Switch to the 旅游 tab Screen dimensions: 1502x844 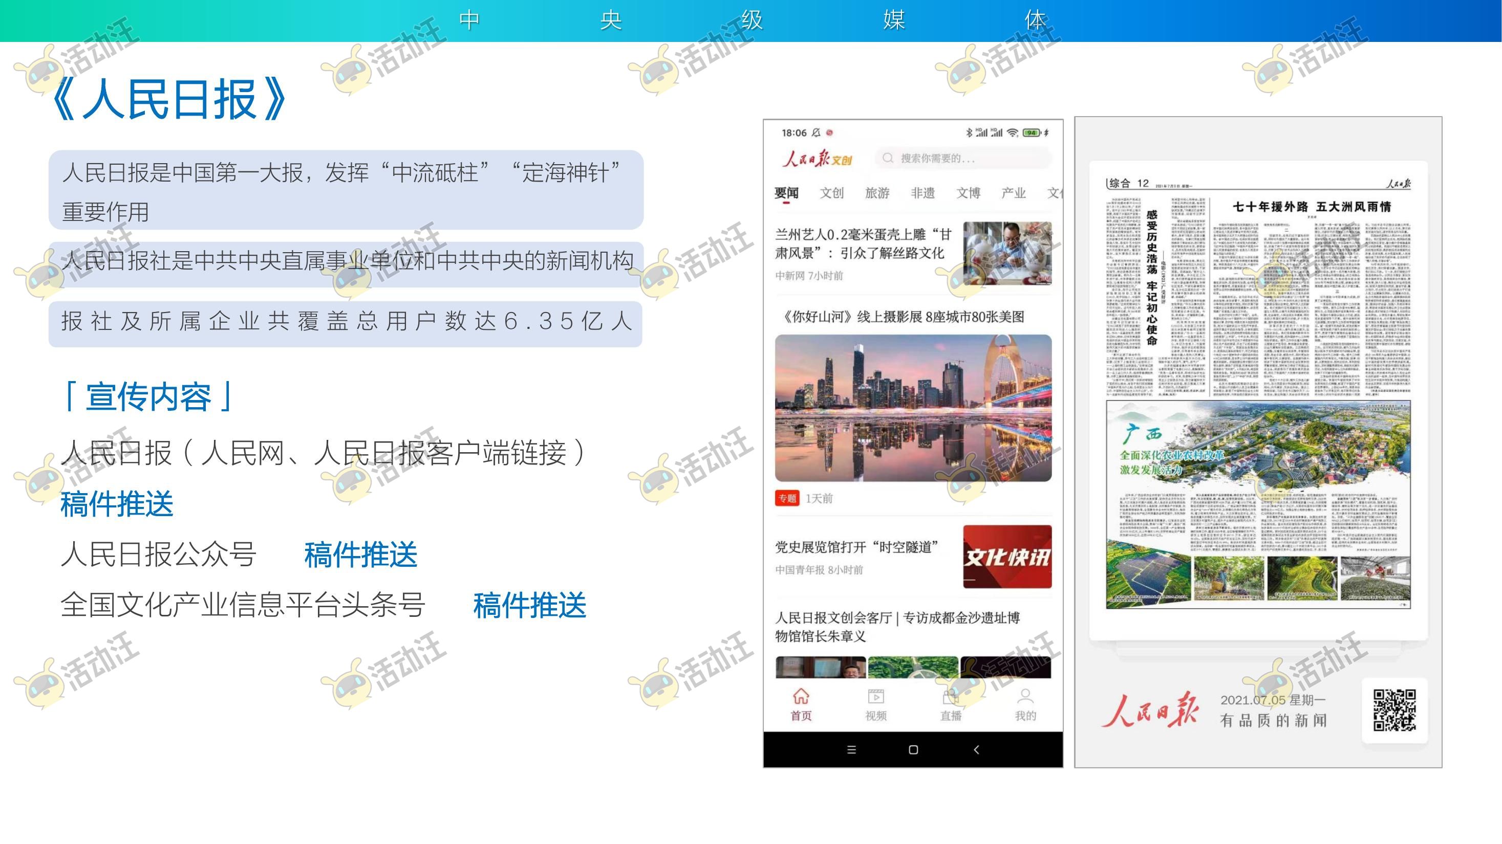coord(877,193)
